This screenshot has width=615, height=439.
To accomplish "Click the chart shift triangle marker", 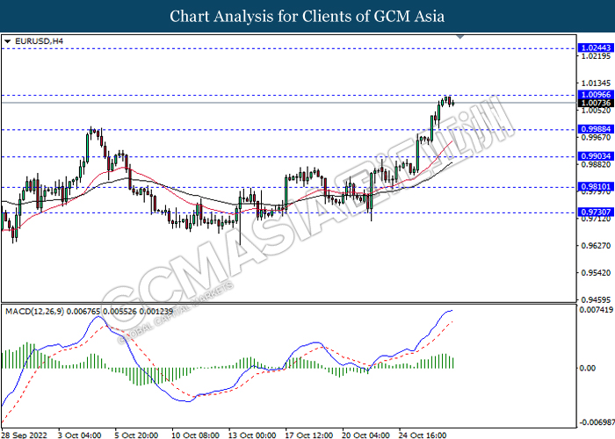I will click(460, 37).
